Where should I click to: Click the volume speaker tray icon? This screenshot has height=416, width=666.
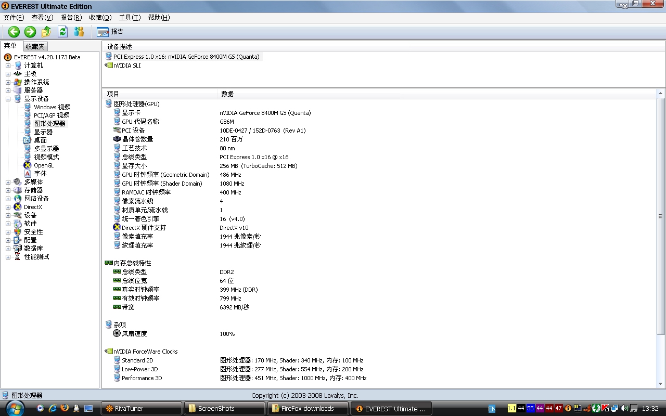coord(624,409)
